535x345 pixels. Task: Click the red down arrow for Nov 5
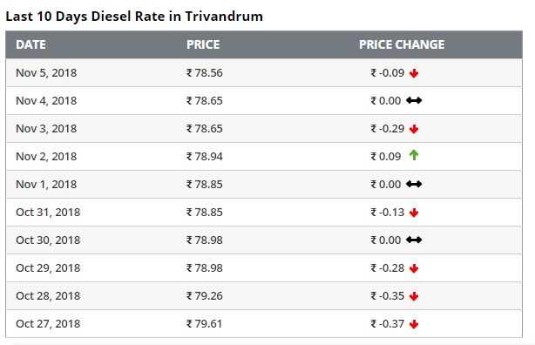[414, 73]
